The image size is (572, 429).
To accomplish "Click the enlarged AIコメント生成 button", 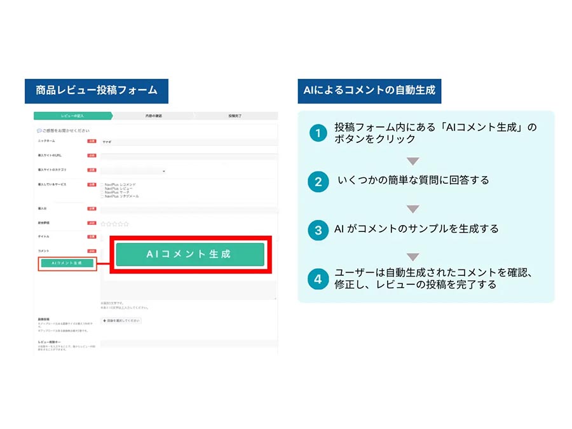I will pos(190,254).
